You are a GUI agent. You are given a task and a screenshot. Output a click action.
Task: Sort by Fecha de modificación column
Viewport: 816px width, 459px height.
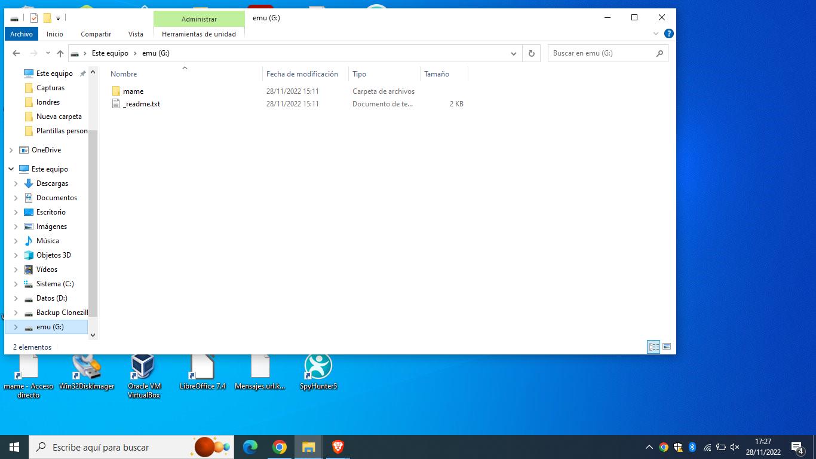302,74
